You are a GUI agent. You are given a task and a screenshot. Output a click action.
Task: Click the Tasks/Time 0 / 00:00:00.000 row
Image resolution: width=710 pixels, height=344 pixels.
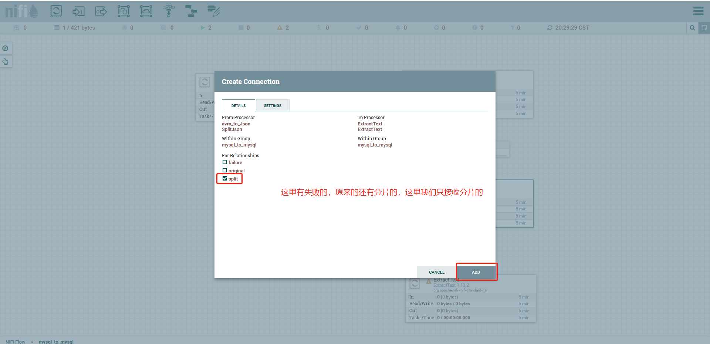(471, 318)
